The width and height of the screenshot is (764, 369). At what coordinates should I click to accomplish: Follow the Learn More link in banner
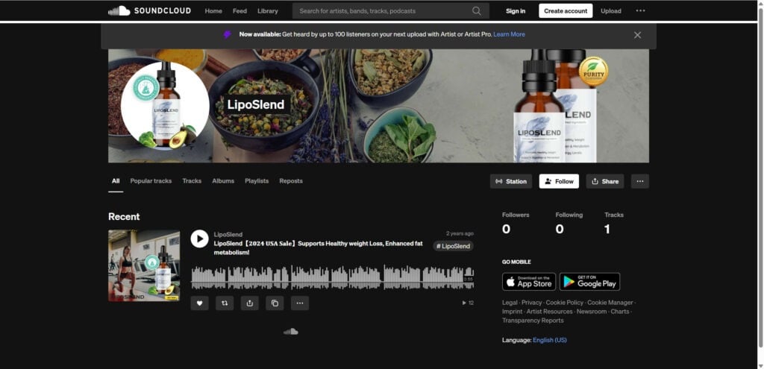509,34
